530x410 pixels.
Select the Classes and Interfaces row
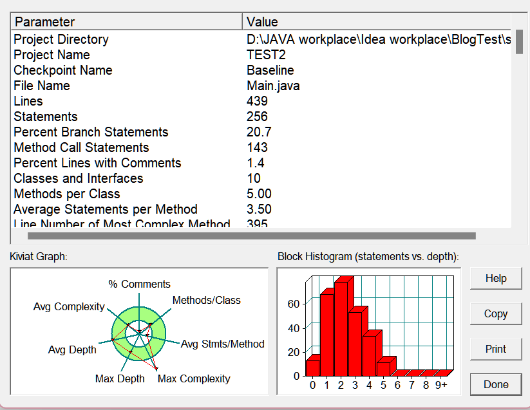tap(261, 178)
